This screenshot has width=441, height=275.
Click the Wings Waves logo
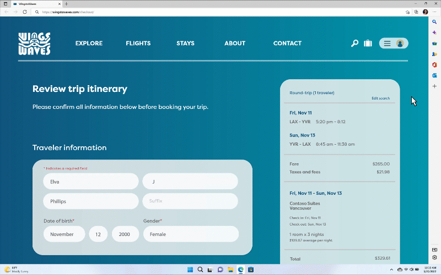[34, 43]
